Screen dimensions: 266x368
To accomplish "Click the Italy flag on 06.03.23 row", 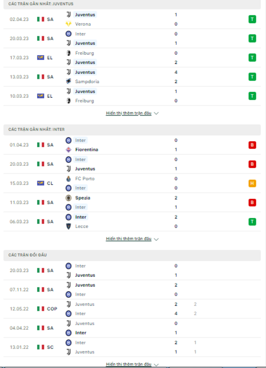I will 41,222.
